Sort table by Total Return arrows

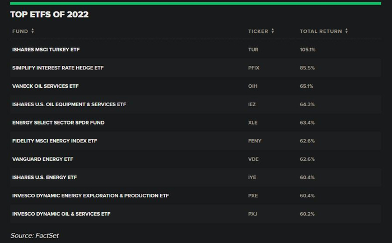(347, 31)
